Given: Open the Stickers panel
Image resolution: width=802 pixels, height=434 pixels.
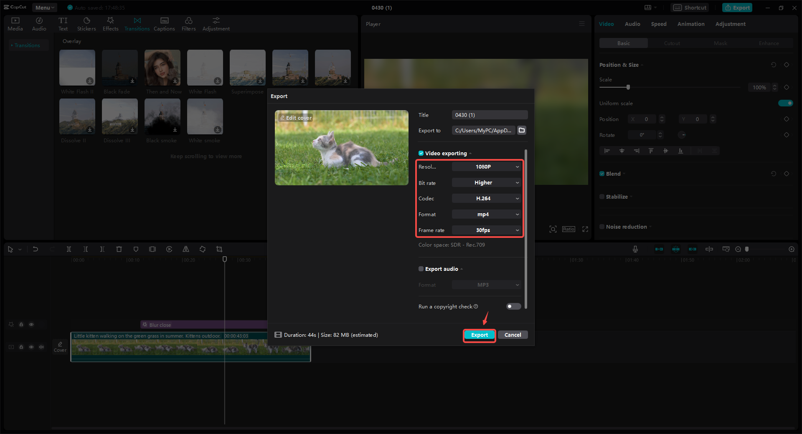Looking at the screenshot, I should (86, 23).
